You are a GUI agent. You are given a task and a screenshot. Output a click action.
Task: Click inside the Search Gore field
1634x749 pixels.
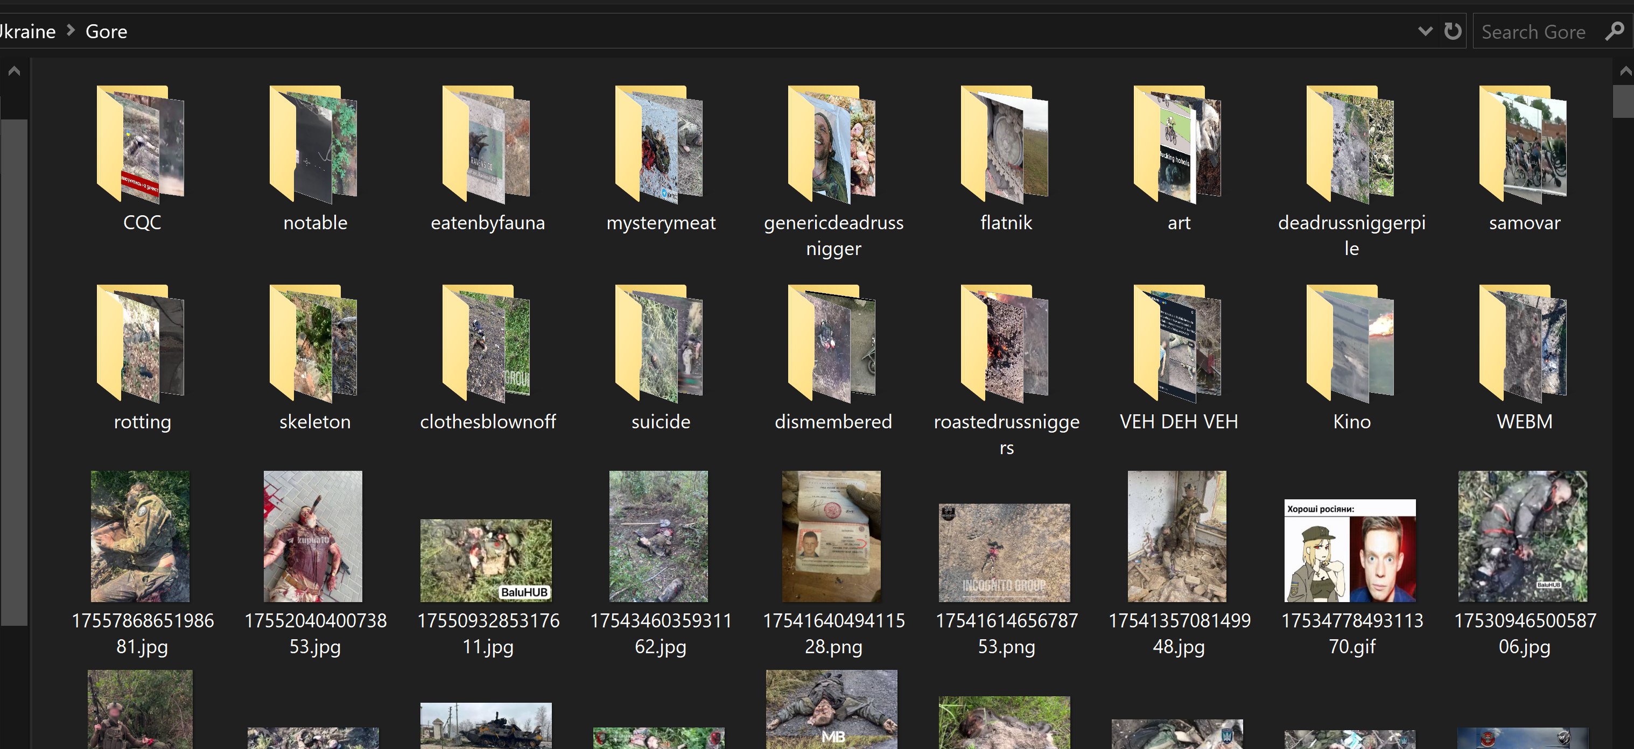tap(1534, 32)
